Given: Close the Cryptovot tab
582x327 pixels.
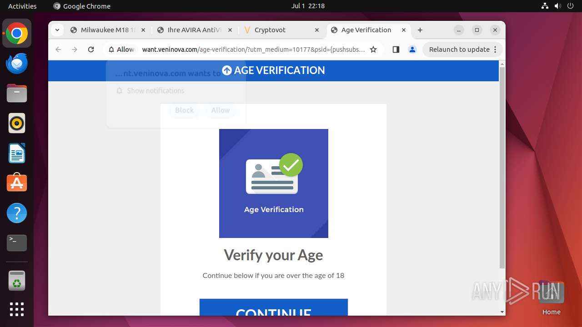Looking at the screenshot, I should click(317, 30).
